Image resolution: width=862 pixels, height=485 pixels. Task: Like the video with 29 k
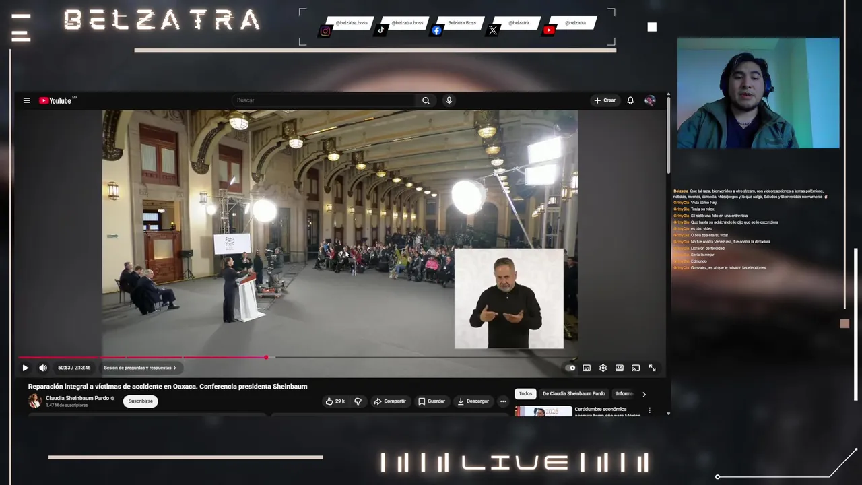pos(335,401)
